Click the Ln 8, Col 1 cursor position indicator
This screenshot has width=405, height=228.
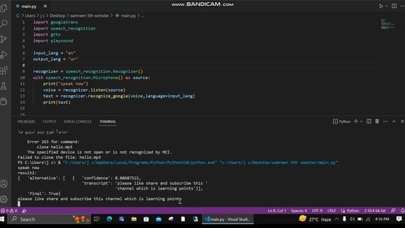coord(277,211)
